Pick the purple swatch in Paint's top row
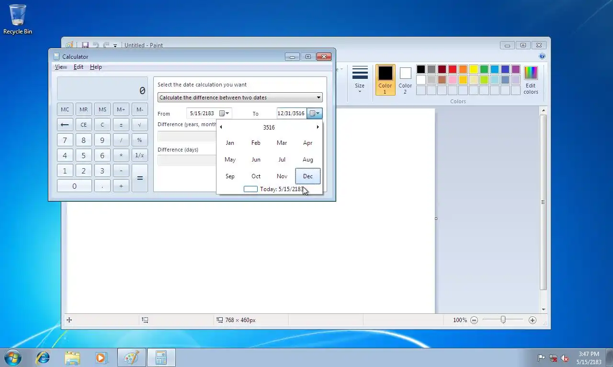Viewport: 613px width, 367px height. point(516,69)
